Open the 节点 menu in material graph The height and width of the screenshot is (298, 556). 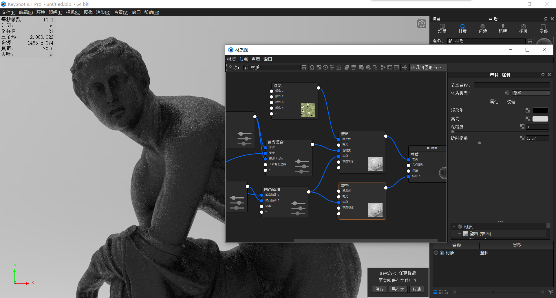(x=243, y=59)
